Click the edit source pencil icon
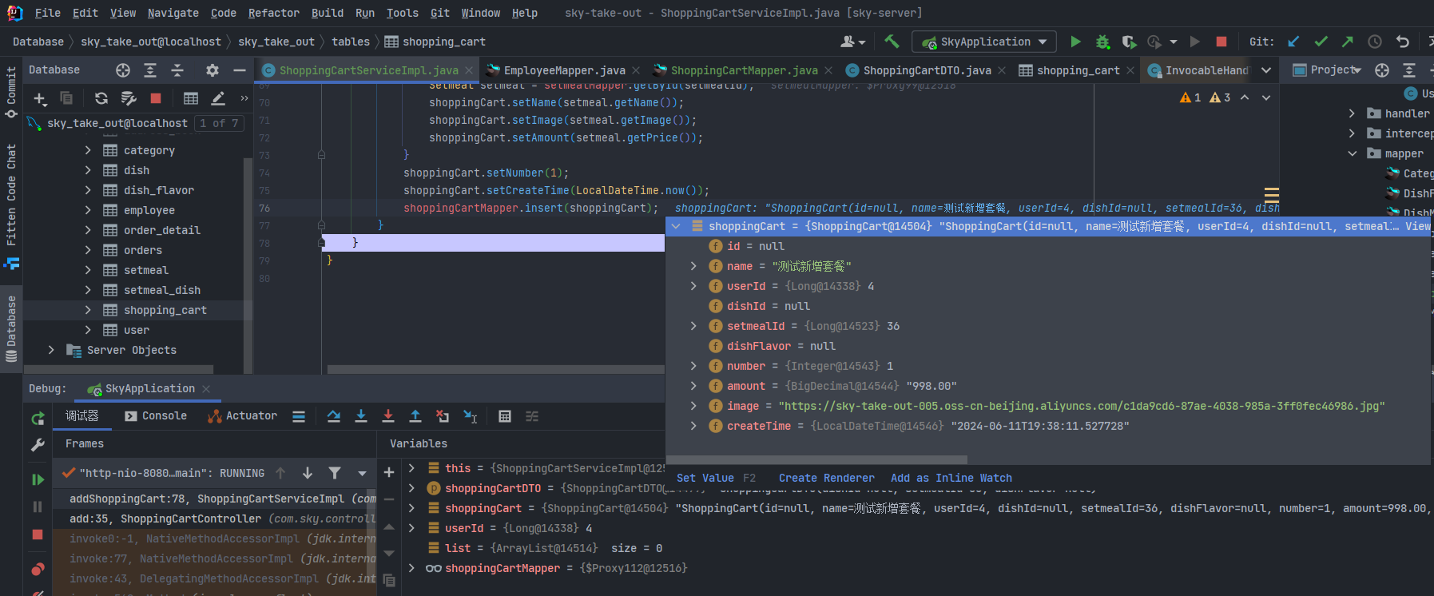The image size is (1434, 596). (218, 98)
